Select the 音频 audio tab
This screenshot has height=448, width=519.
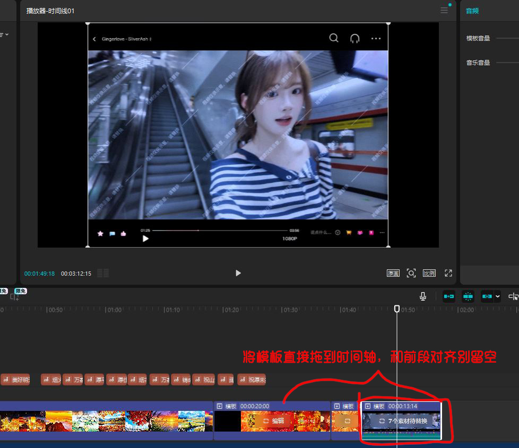point(472,11)
